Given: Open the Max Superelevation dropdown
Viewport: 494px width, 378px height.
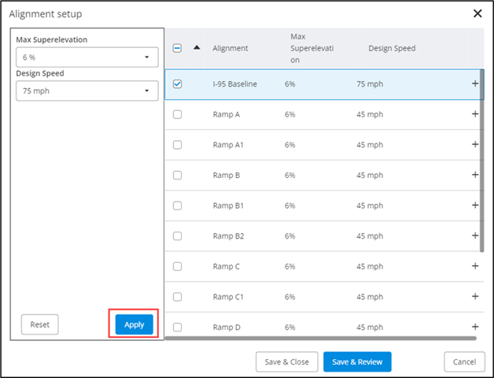Looking at the screenshot, I should pyautogui.click(x=87, y=57).
